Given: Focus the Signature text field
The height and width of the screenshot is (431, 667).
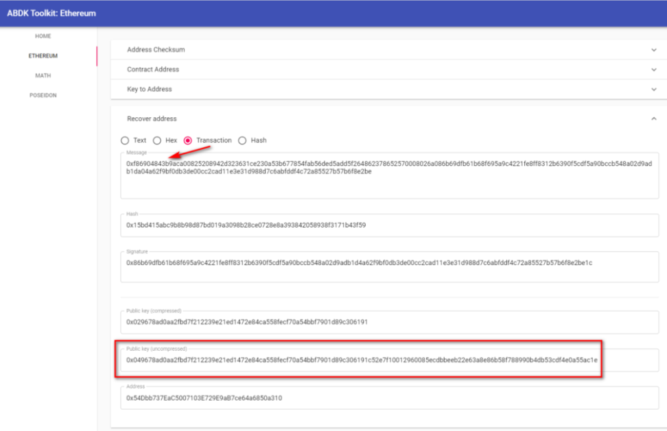Looking at the screenshot, I should click(388, 267).
